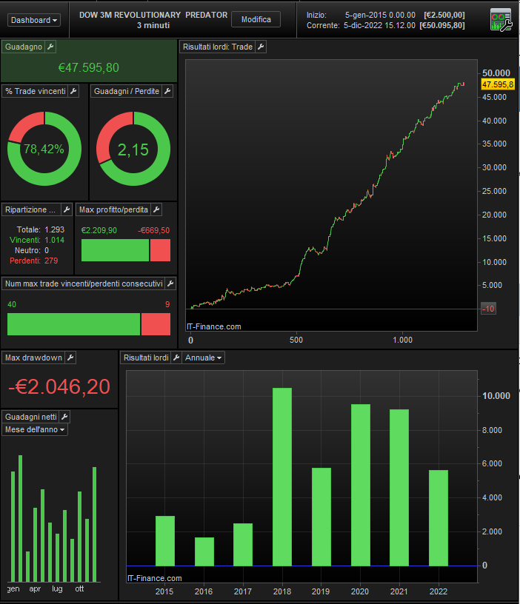Click the Corrente balance €50.095,80 text
Image resolution: width=520 pixels, height=604 pixels.
click(x=442, y=25)
